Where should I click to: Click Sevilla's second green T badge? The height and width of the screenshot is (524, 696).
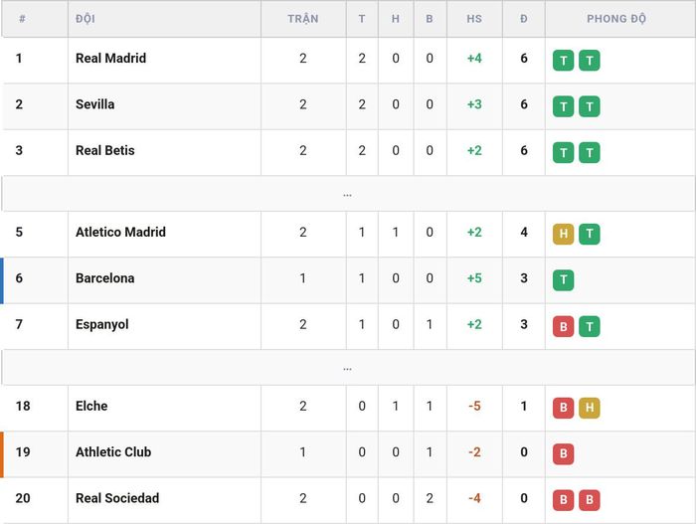pyautogui.click(x=589, y=106)
